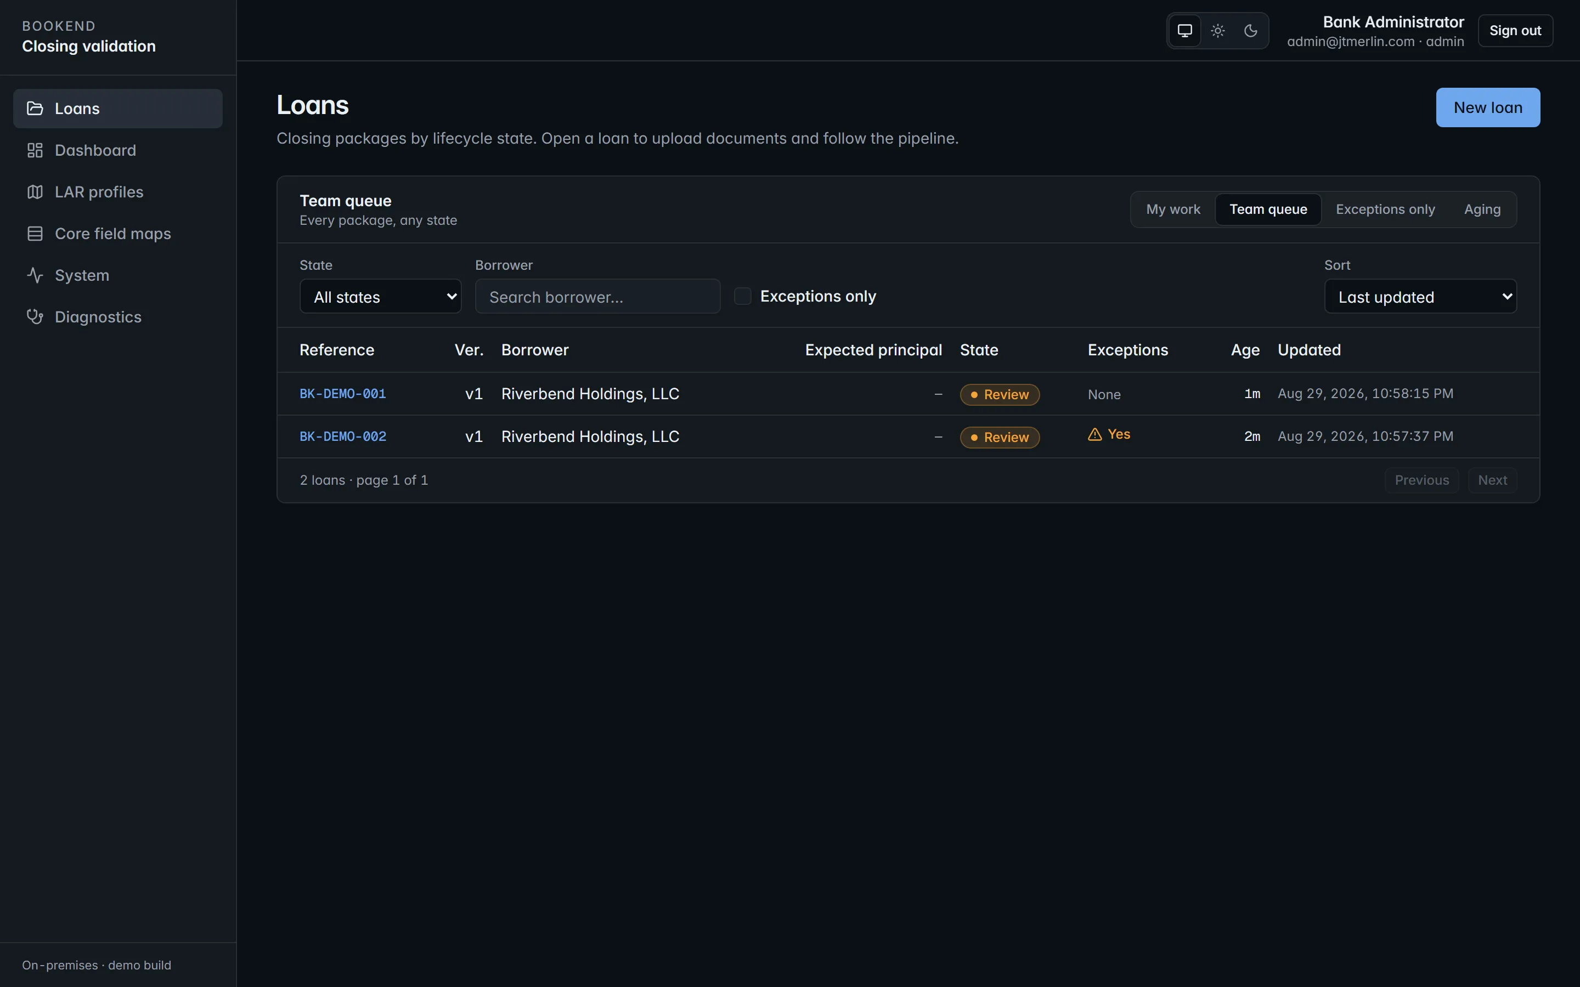The image size is (1580, 987).
Task: Click the System activity pulse icon
Action: click(x=35, y=275)
